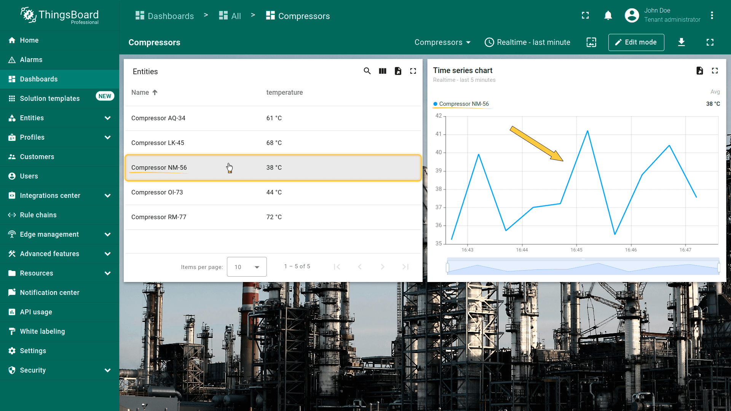This screenshot has width=731, height=411.
Task: Open the columns display icon in Entities
Action: pyautogui.click(x=383, y=71)
